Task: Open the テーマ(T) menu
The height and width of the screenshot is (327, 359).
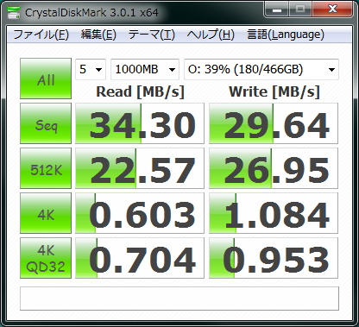Action: (x=151, y=35)
